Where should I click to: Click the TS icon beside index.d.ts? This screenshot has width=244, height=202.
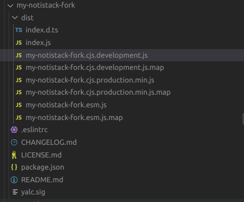(19, 30)
